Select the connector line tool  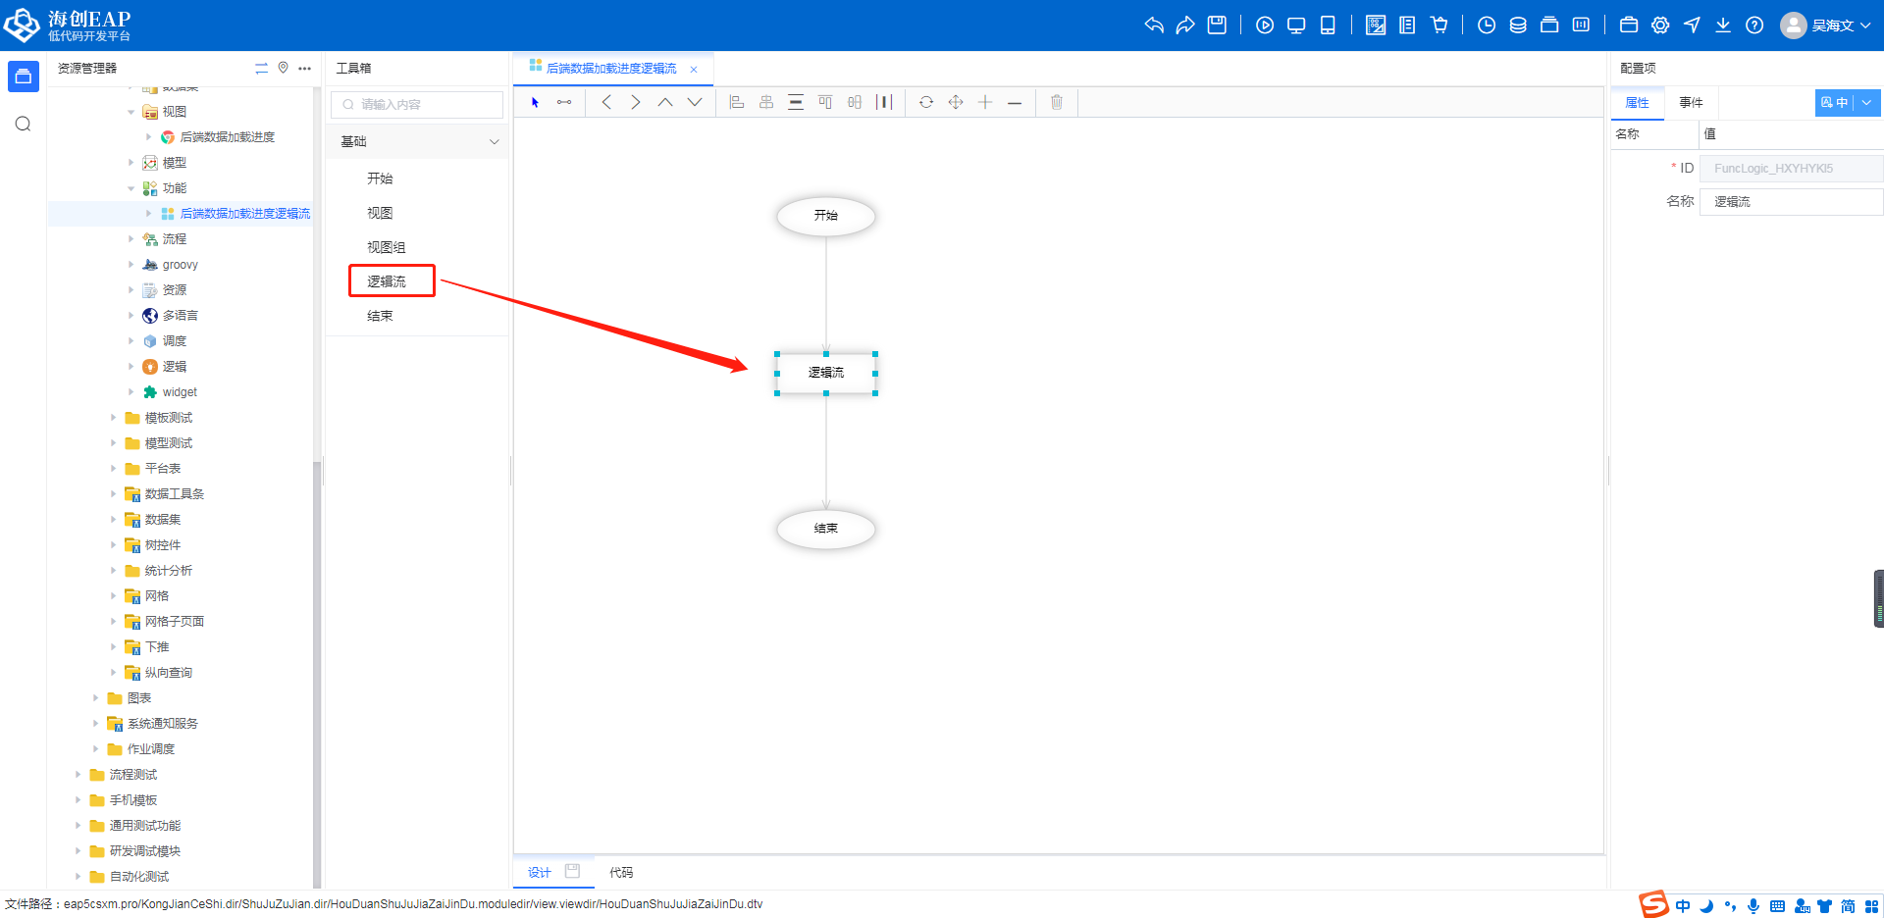(564, 102)
